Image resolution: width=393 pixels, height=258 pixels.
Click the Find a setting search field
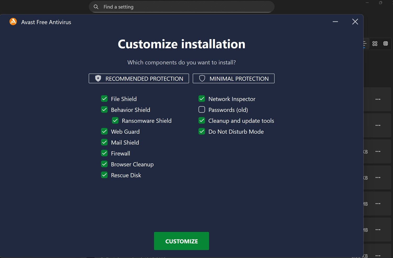tap(183, 7)
